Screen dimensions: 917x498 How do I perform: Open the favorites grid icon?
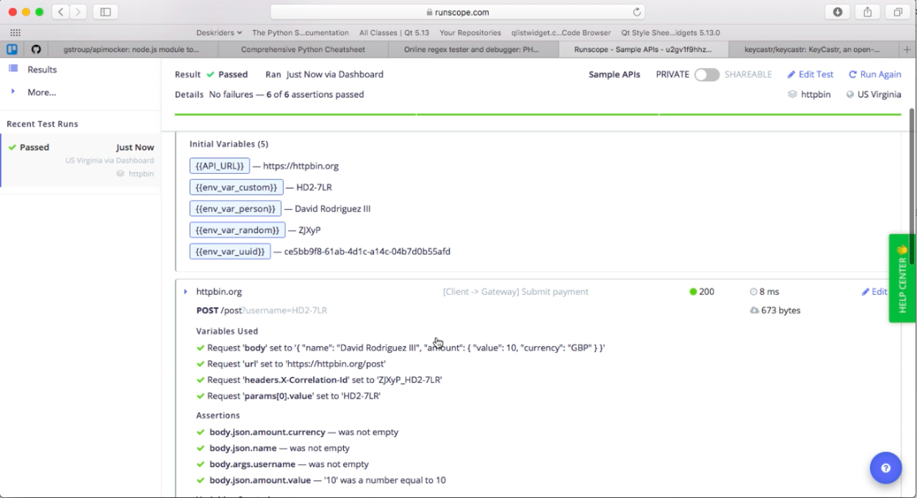pyautogui.click(x=15, y=33)
